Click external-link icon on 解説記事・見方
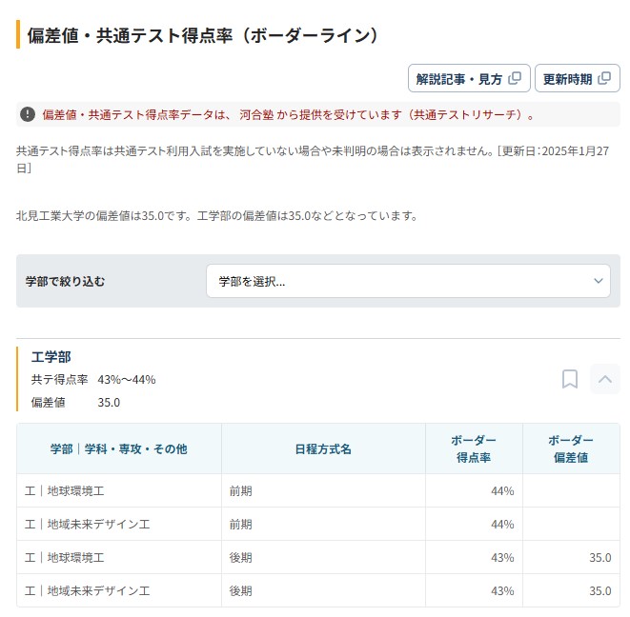 [515, 78]
